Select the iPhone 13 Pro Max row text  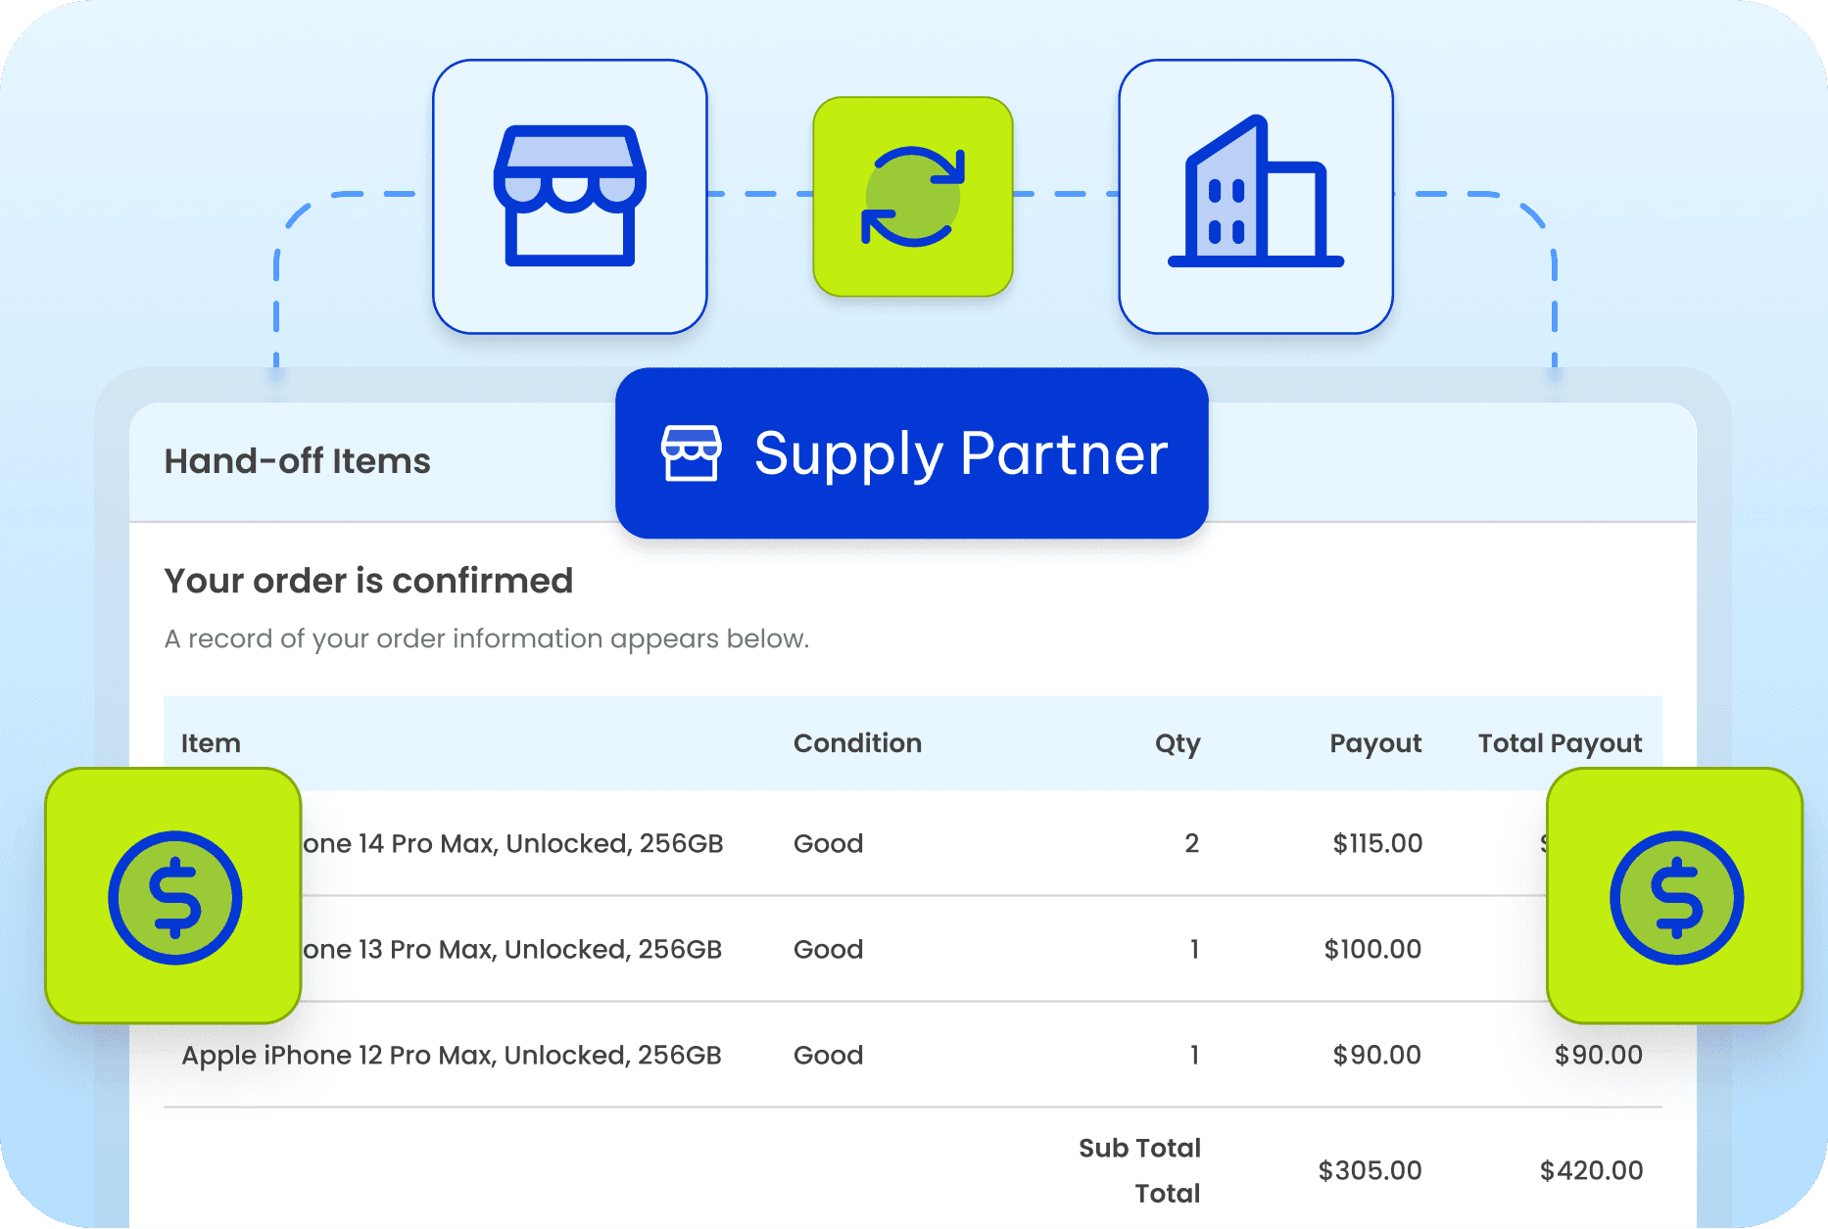coord(512,949)
